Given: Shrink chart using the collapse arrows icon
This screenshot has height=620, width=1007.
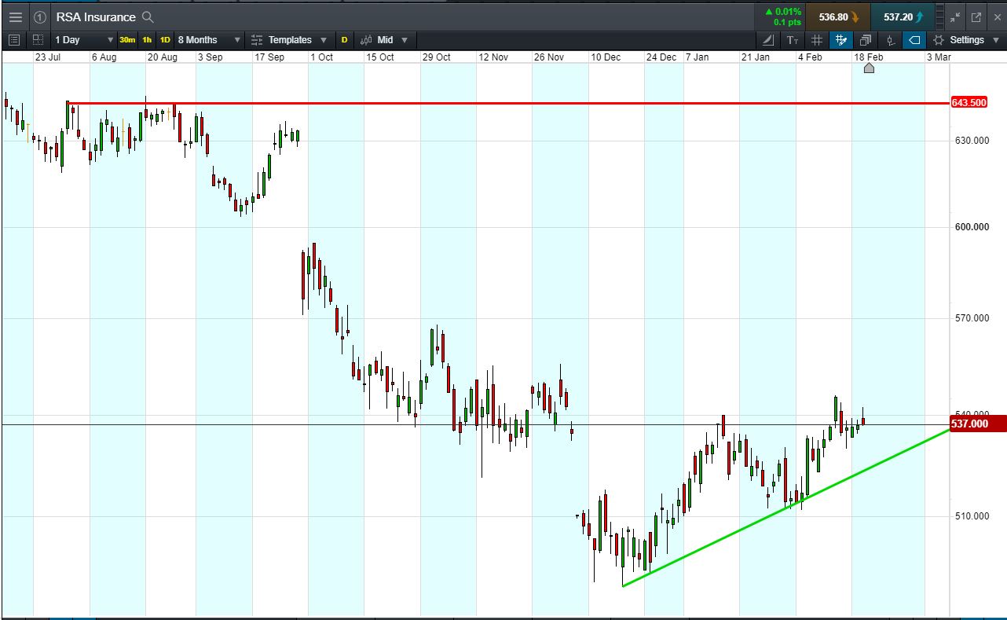Looking at the screenshot, I should (x=955, y=17).
